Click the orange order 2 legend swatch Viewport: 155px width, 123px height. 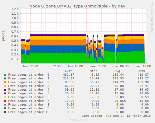pyautogui.click(x=5, y=82)
